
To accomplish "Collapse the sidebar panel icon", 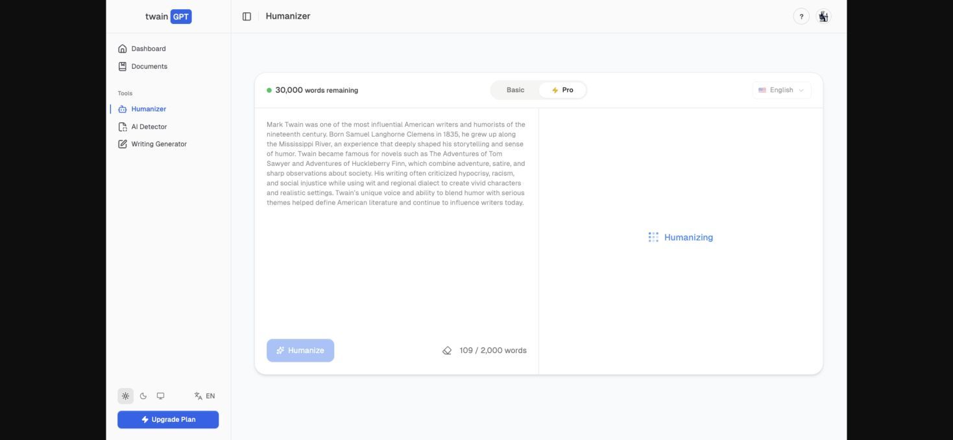I will coord(247,17).
